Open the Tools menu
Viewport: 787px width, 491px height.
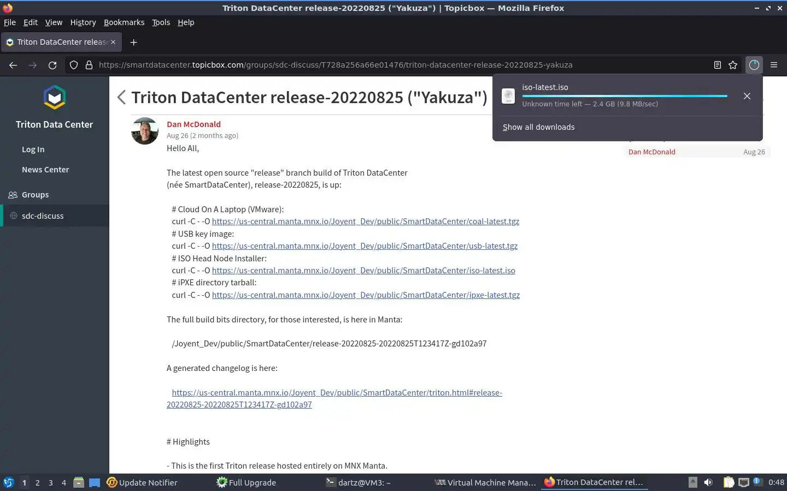(161, 22)
